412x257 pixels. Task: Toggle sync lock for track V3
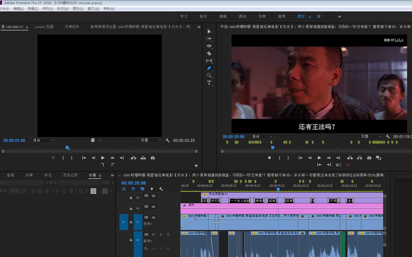click(x=146, y=196)
